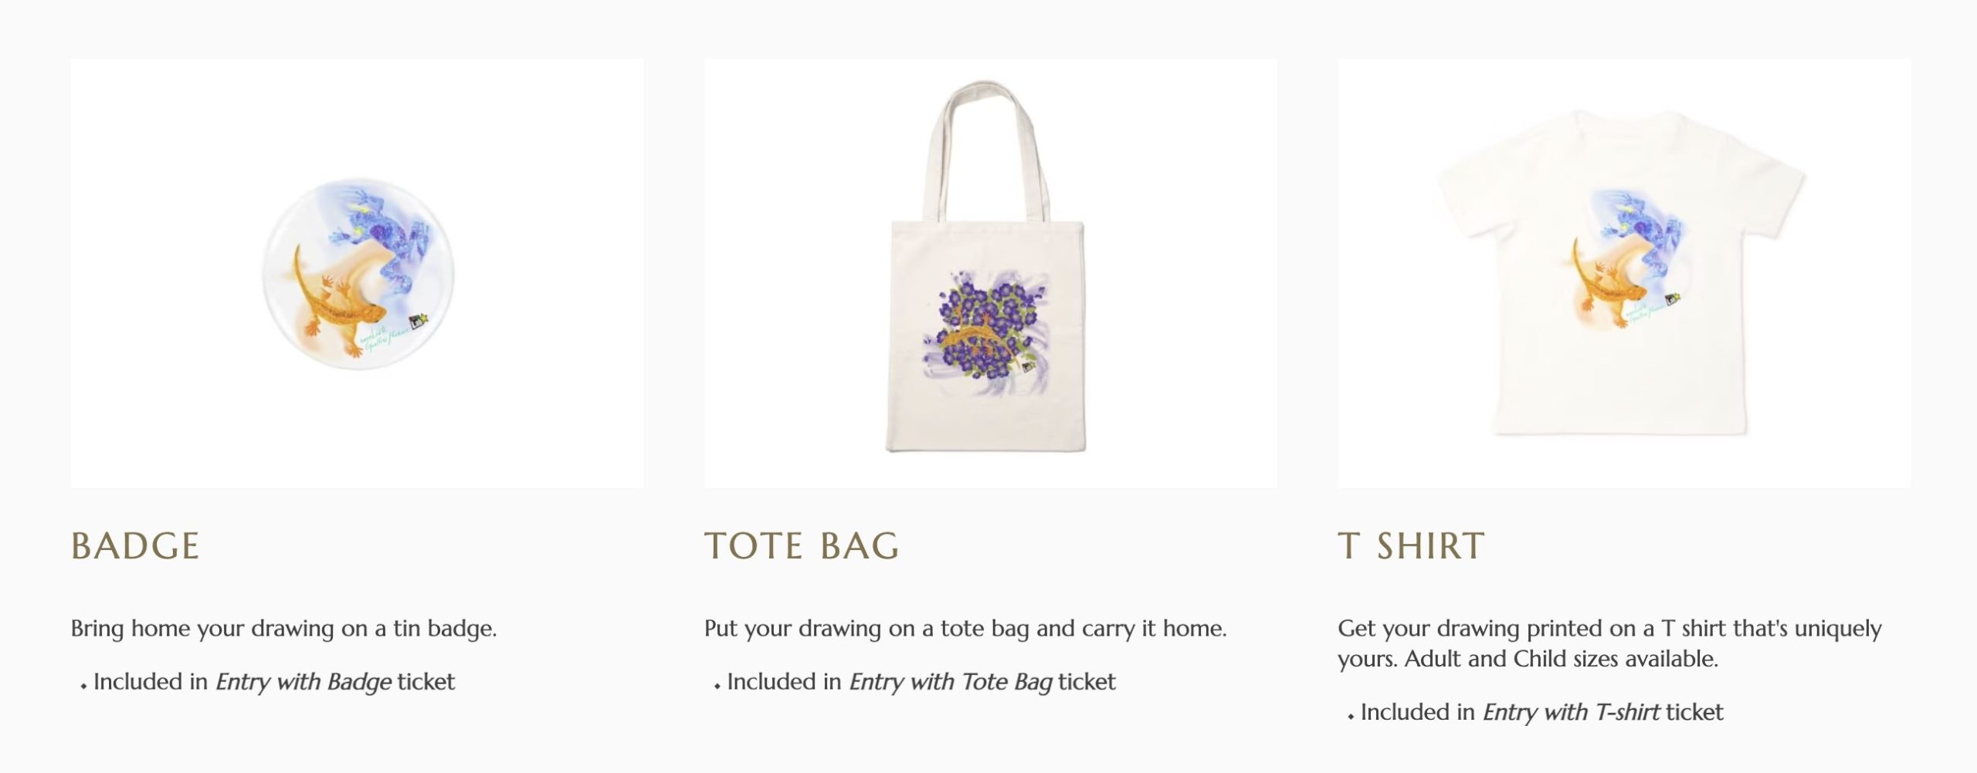
Task: Click the TOTE BAG heading
Action: (x=802, y=546)
